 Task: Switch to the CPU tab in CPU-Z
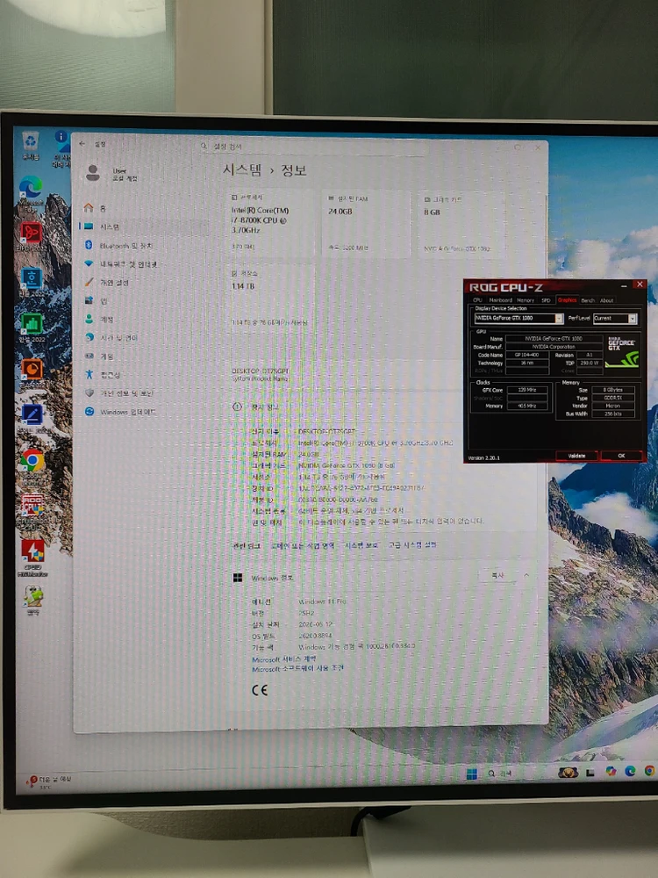477,300
